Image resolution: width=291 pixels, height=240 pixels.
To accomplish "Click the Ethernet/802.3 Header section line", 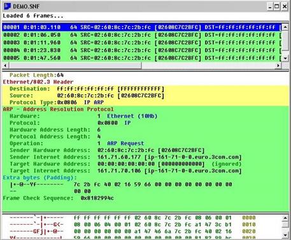I will pyautogui.click(x=38, y=82).
